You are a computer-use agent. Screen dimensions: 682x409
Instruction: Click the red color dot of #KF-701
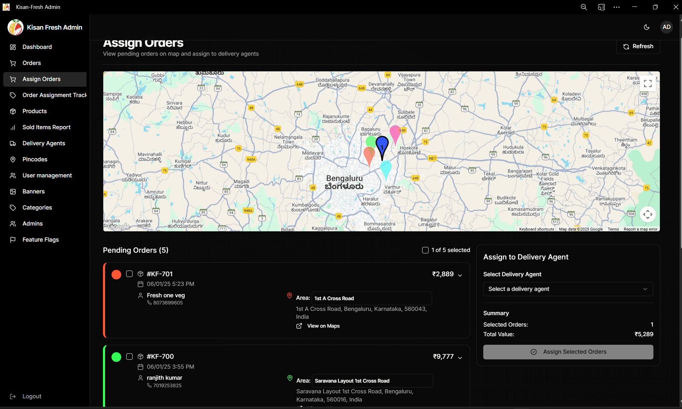[x=116, y=274]
